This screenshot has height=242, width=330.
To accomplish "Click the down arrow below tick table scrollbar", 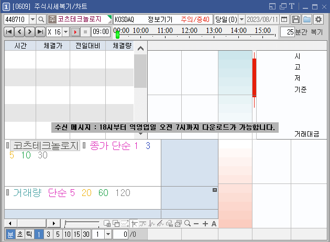I will tap(140, 134).
